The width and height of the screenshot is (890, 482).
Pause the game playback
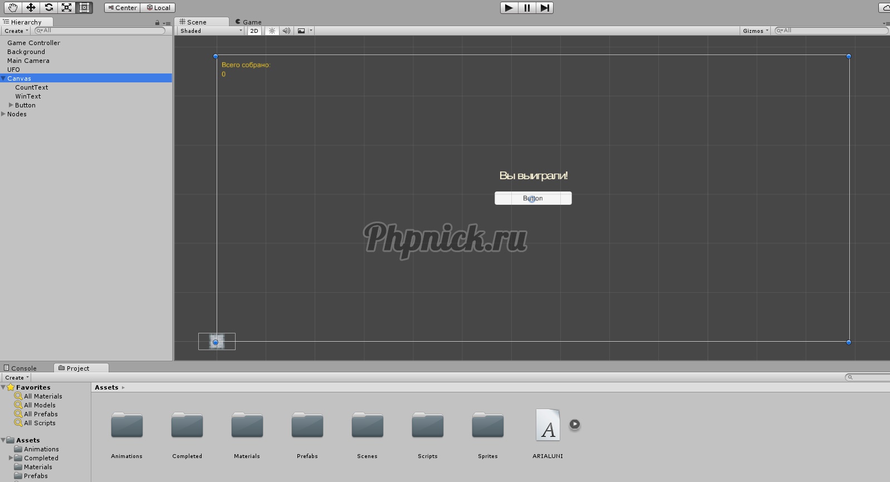(x=527, y=8)
